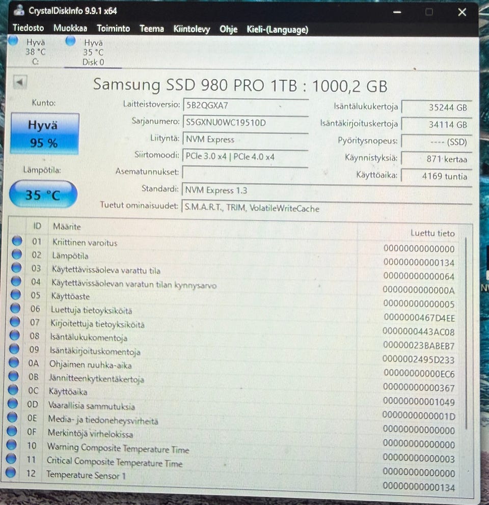Image resolution: width=489 pixels, height=505 pixels.
Task: Click status circle for Käyttöaste row
Action: point(15,294)
